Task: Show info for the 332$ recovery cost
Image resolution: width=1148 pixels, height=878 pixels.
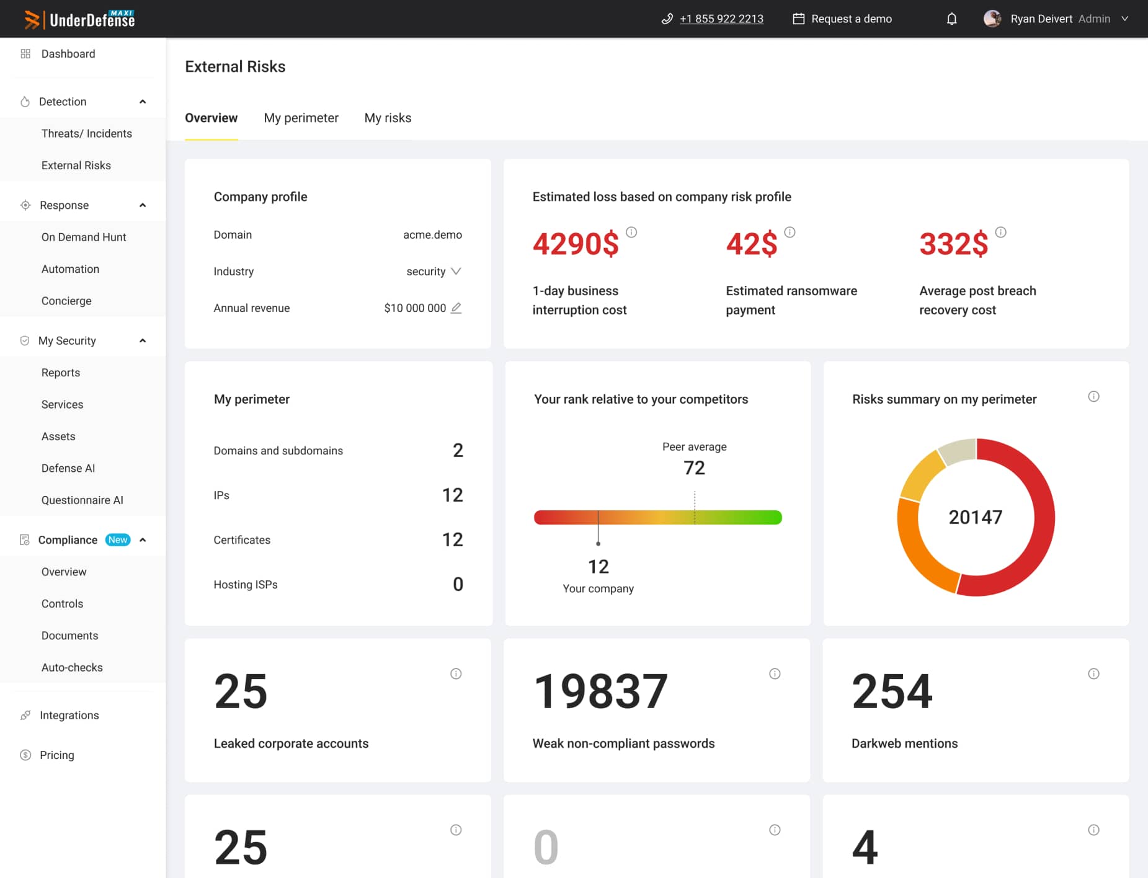Action: click(1000, 232)
